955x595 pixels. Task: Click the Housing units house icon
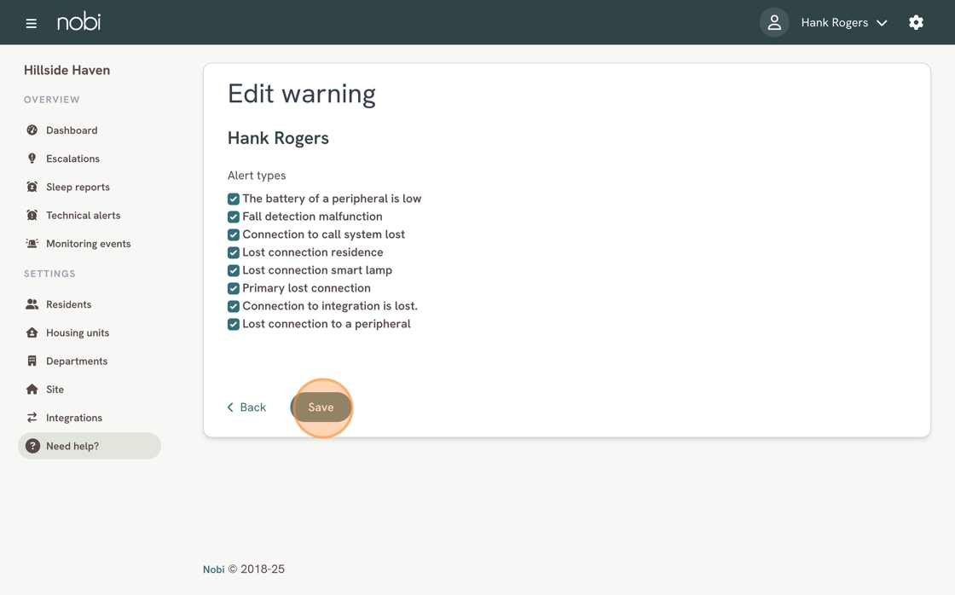(x=32, y=332)
